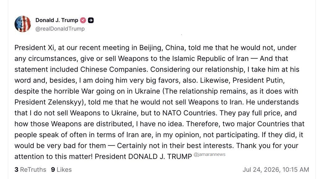Click the name "President Putin"

pos(259,80)
